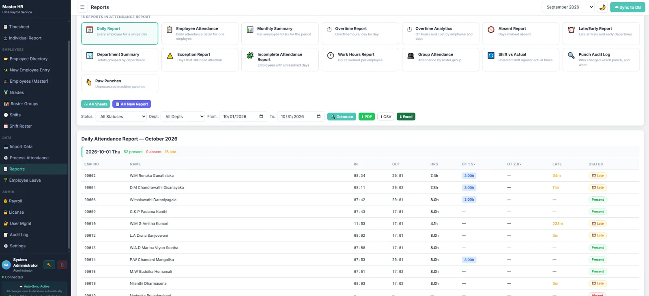Click the 52 present count

tap(133, 152)
